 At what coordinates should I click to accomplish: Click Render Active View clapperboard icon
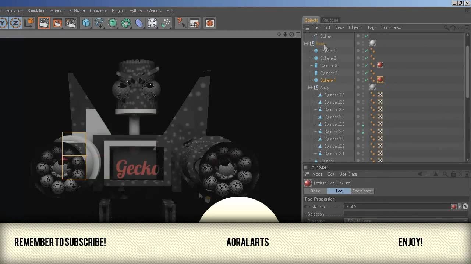(44, 23)
